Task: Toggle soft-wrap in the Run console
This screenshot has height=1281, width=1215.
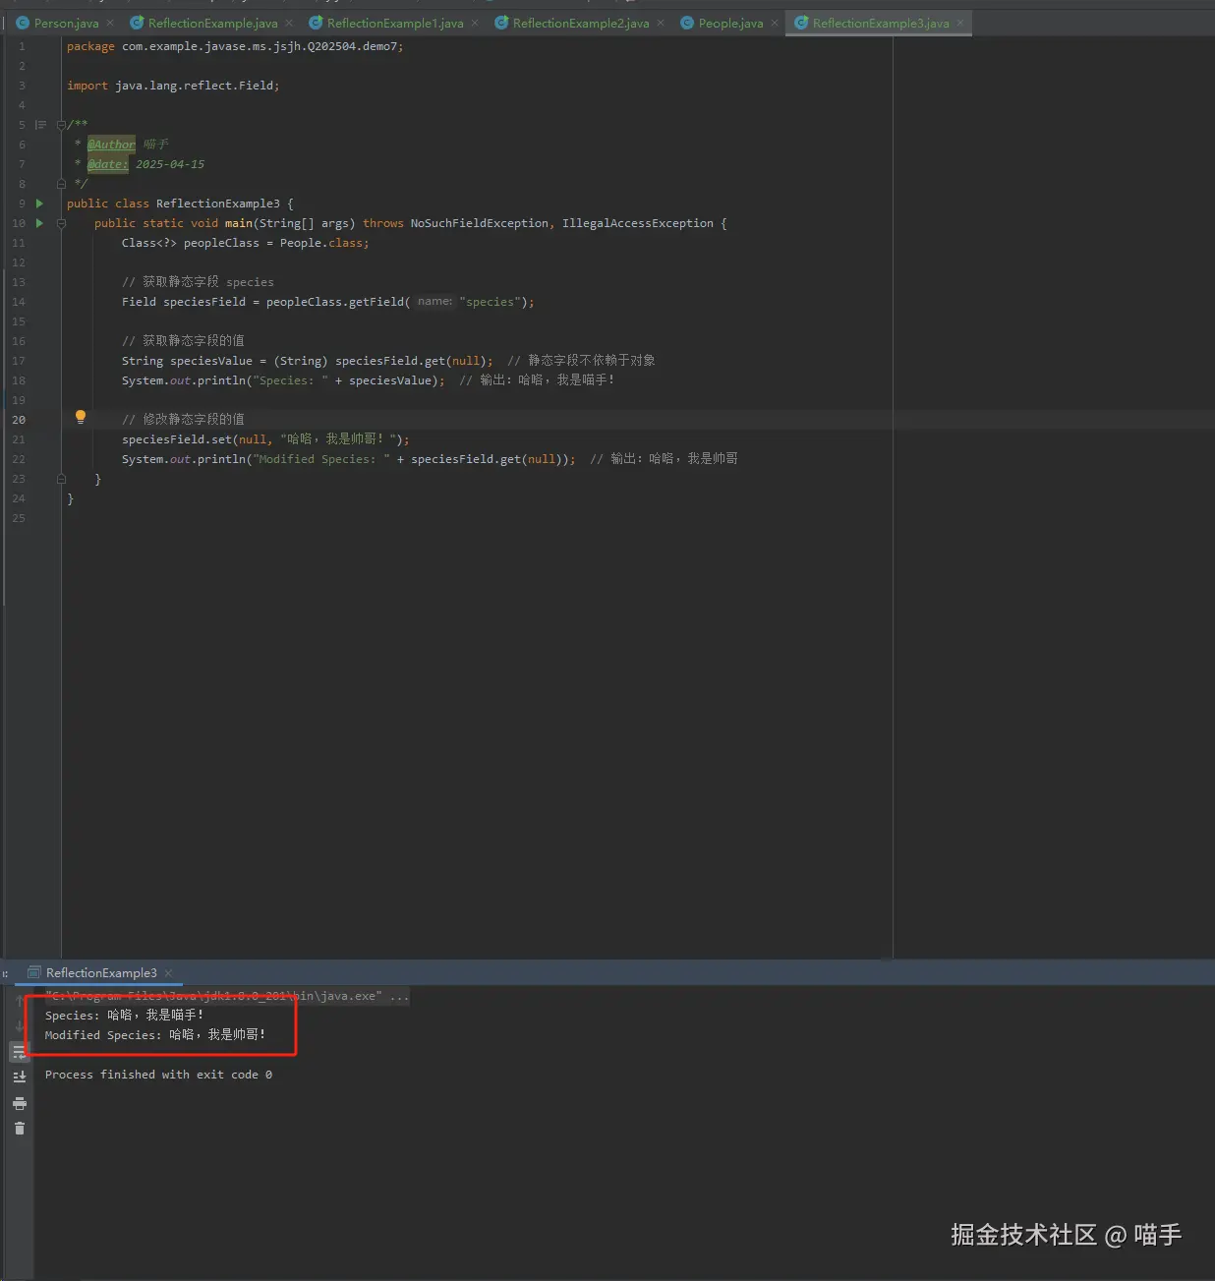Action: pos(19,1052)
